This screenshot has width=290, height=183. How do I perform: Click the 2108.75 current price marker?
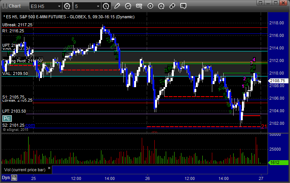(x=278, y=81)
